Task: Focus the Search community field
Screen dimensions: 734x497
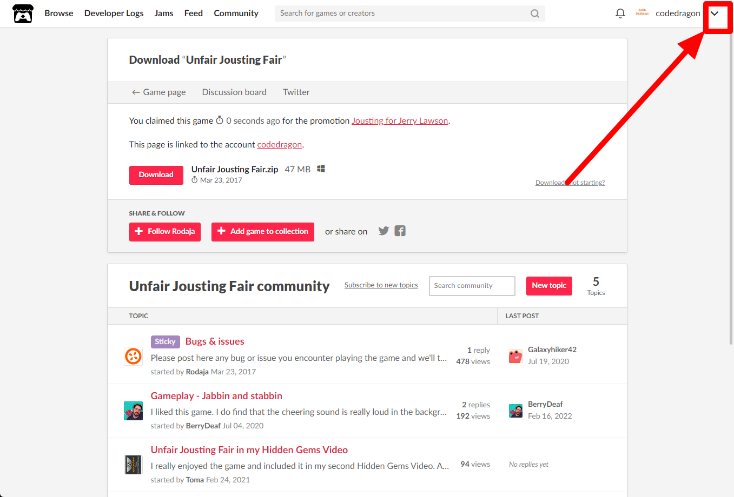Action: tap(472, 286)
